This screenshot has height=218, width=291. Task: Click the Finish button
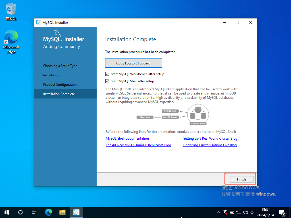241,179
